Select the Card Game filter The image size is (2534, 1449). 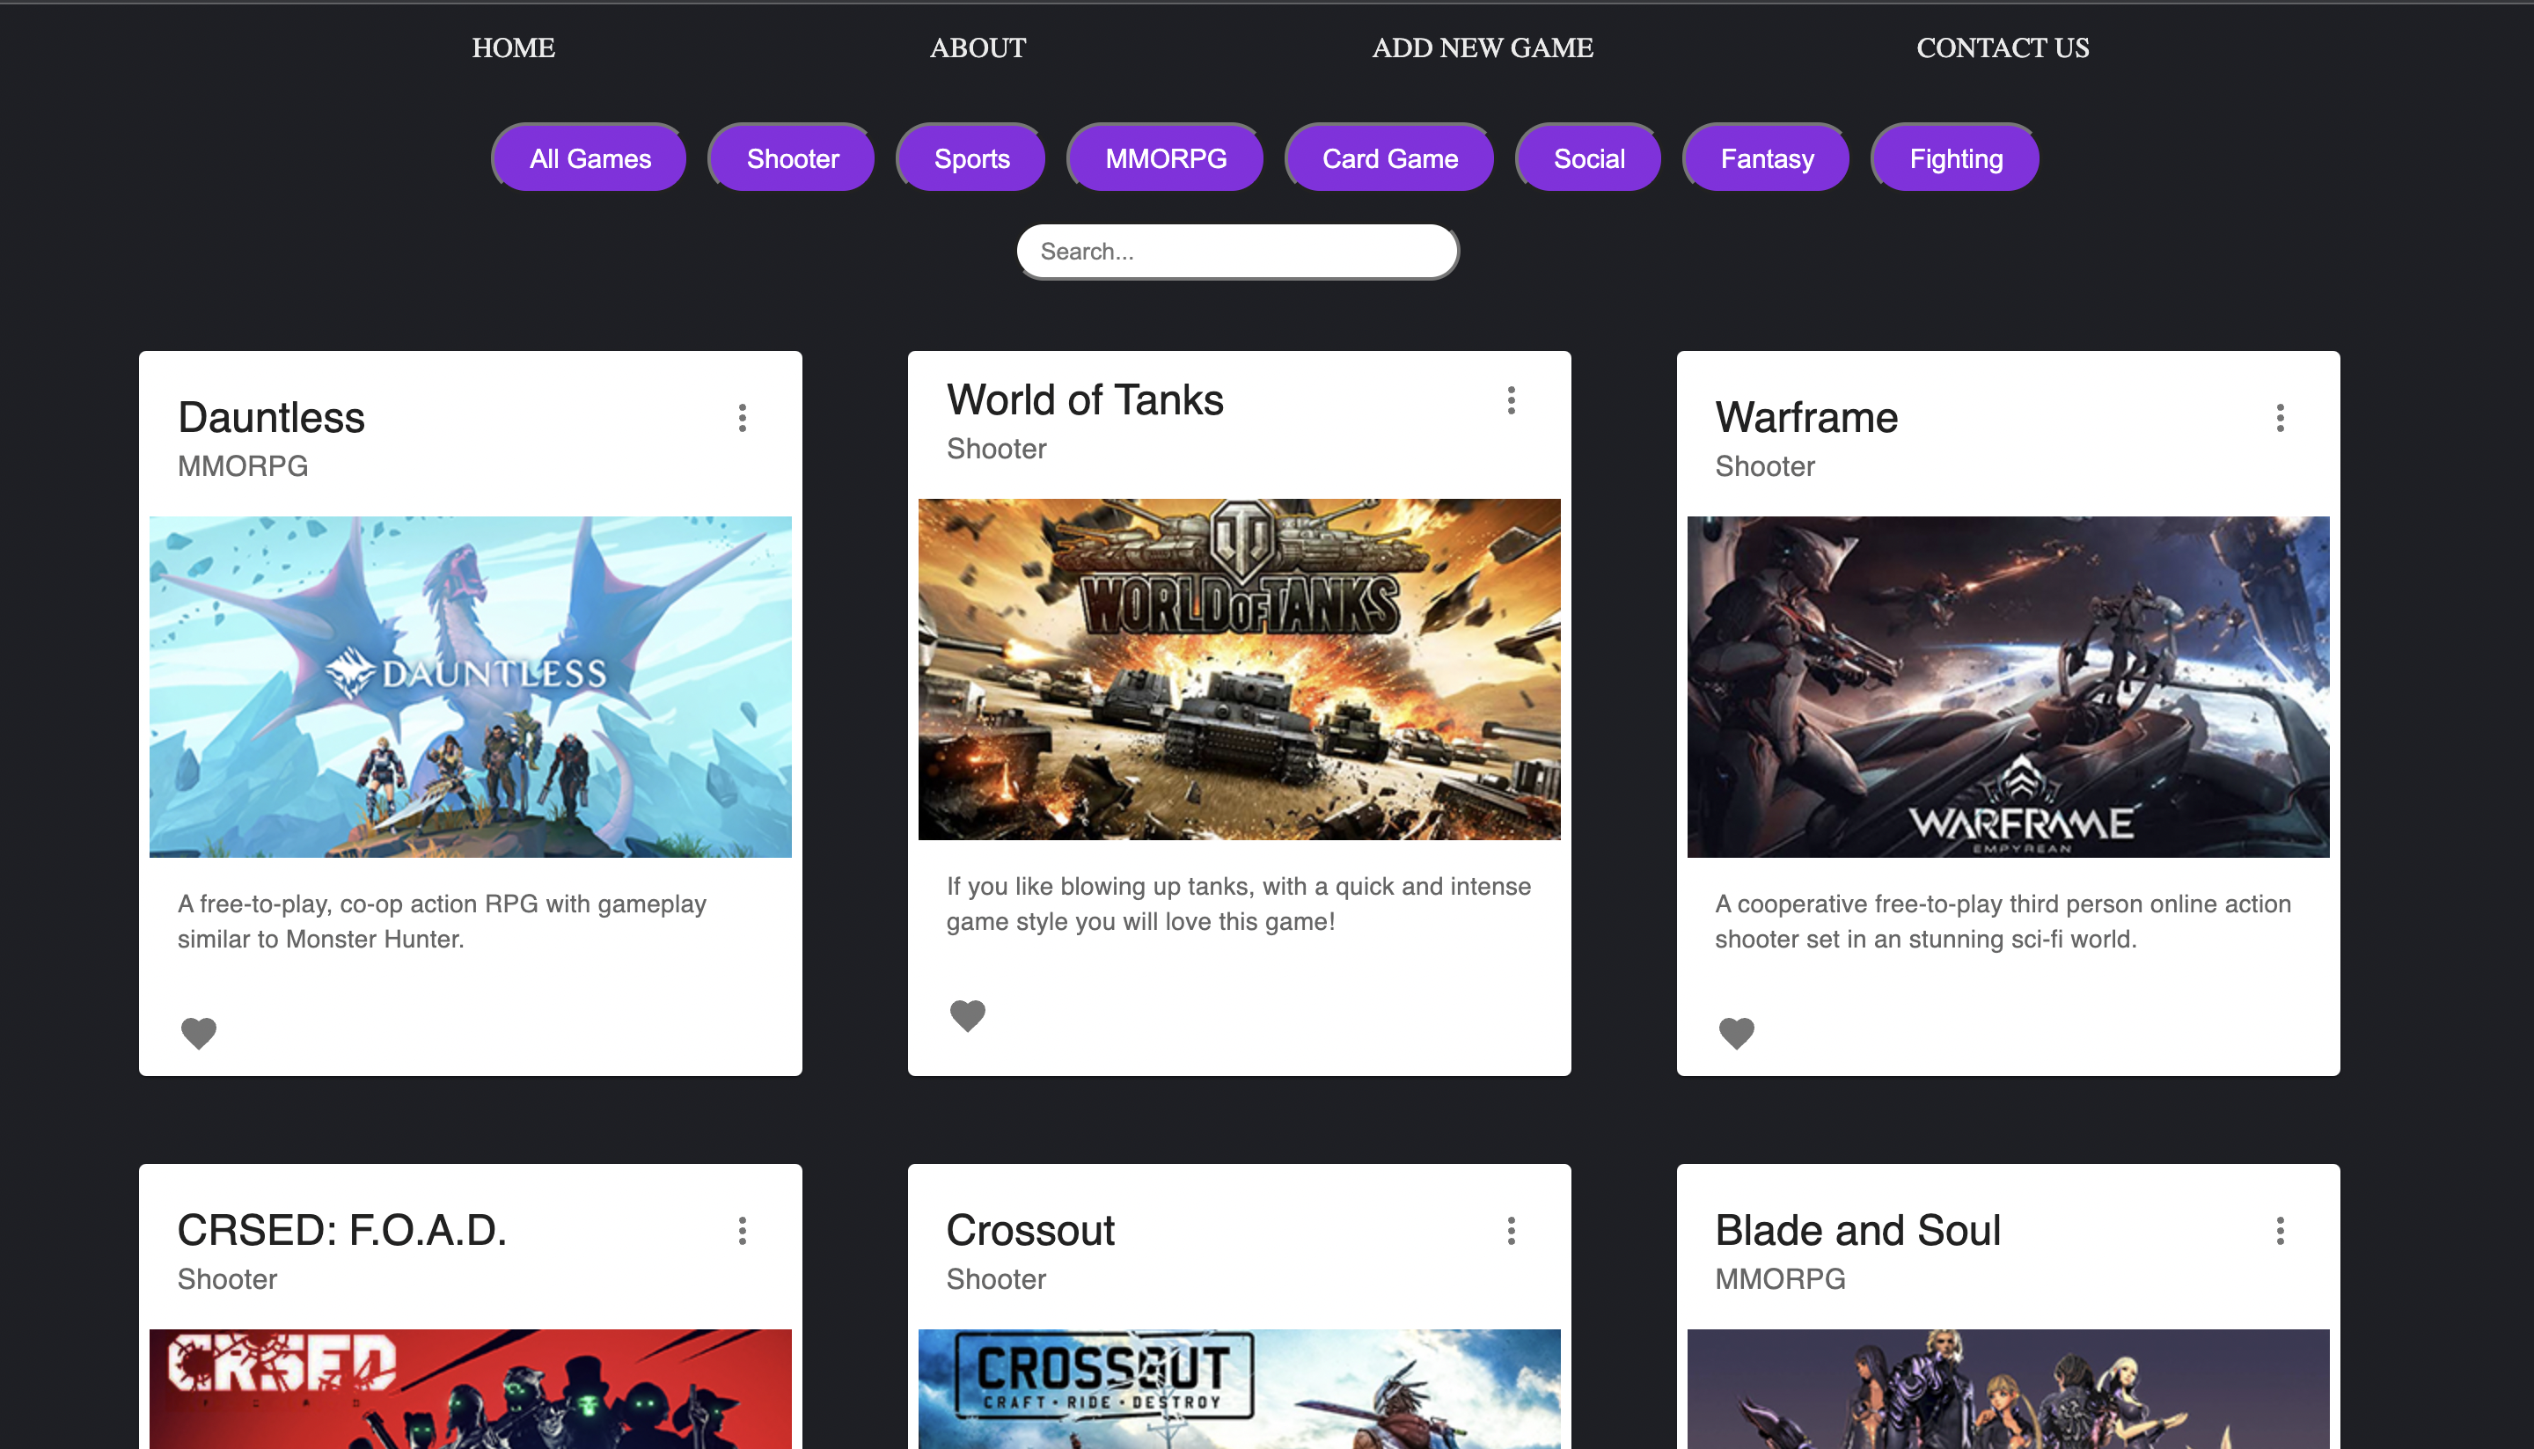(1389, 158)
